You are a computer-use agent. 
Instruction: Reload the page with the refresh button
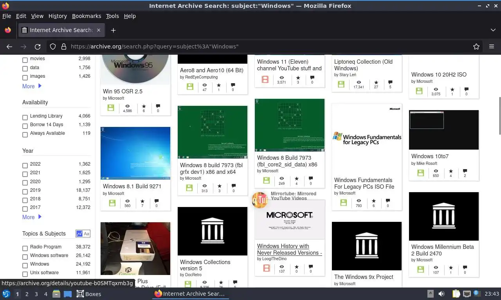[38, 46]
